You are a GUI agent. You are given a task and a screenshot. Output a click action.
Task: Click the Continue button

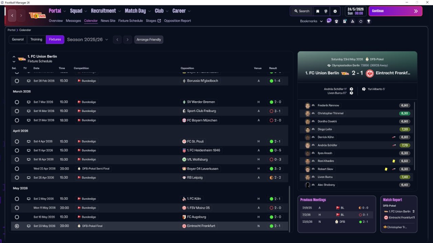click(x=395, y=11)
